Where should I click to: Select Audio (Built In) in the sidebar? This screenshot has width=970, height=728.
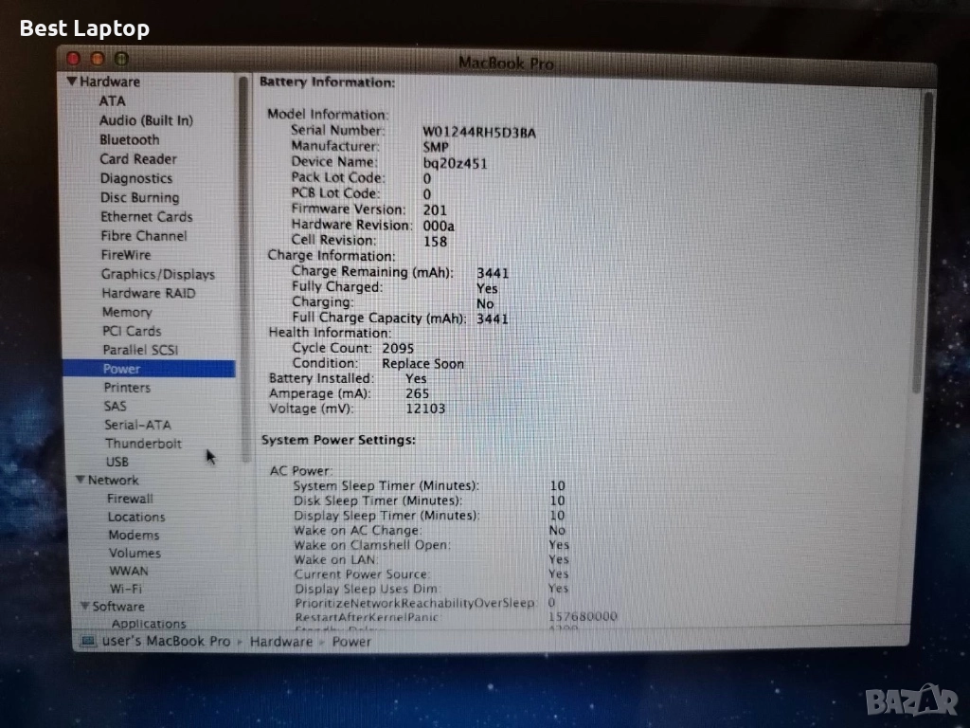coord(146,120)
